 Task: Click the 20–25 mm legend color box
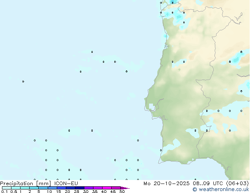[x=71, y=188]
